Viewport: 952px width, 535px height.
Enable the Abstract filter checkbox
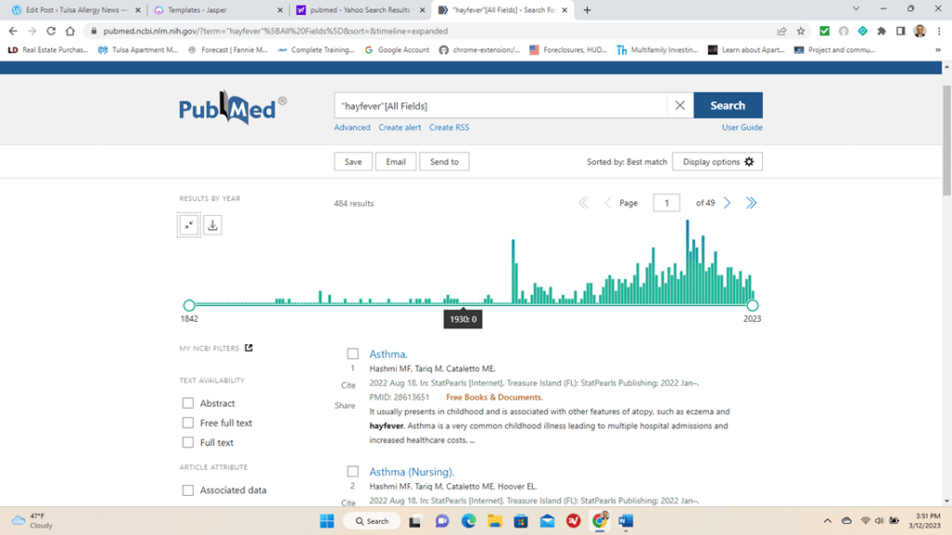[188, 403]
